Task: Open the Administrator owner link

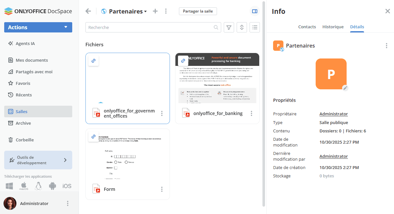Action: [x=333, y=114]
